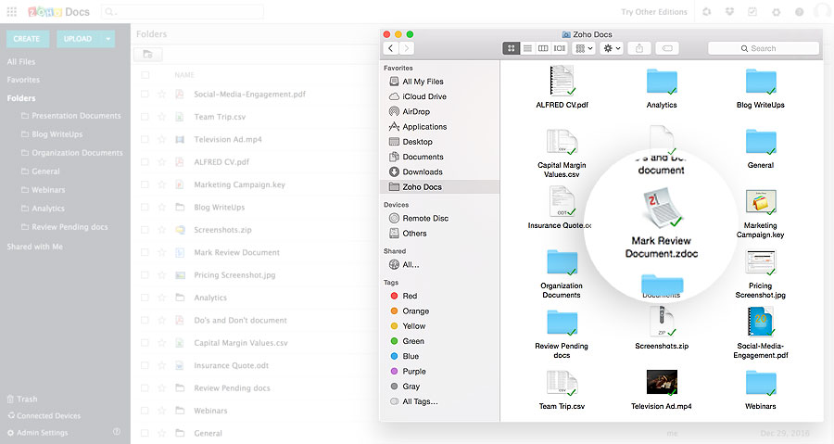Switch Finder to icon view
Image resolution: width=834 pixels, height=444 pixels.
[511, 48]
